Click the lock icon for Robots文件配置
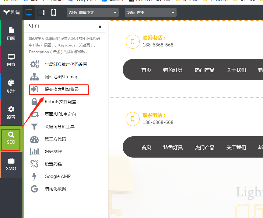Screen dimensions: 263x218 (x=34, y=102)
